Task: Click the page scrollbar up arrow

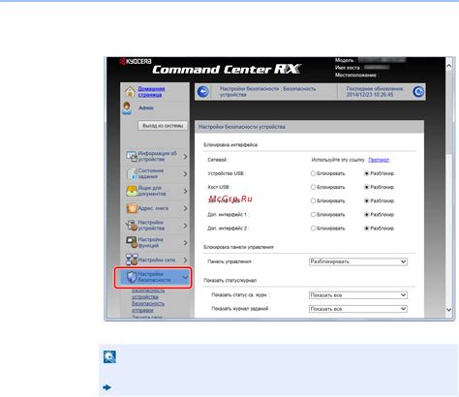Action: (449, 66)
